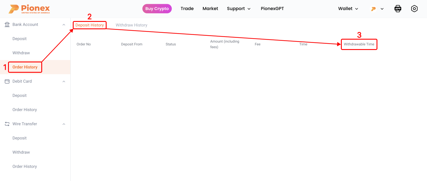Switch to the Withdraw History tab
427x181 pixels.
tap(131, 25)
